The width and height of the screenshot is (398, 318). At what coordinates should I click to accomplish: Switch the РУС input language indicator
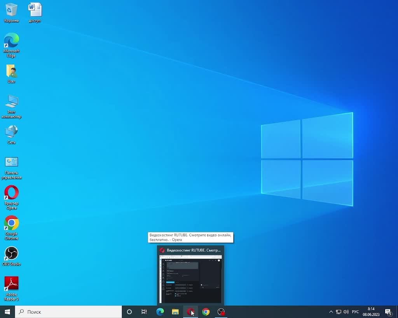[355, 312]
